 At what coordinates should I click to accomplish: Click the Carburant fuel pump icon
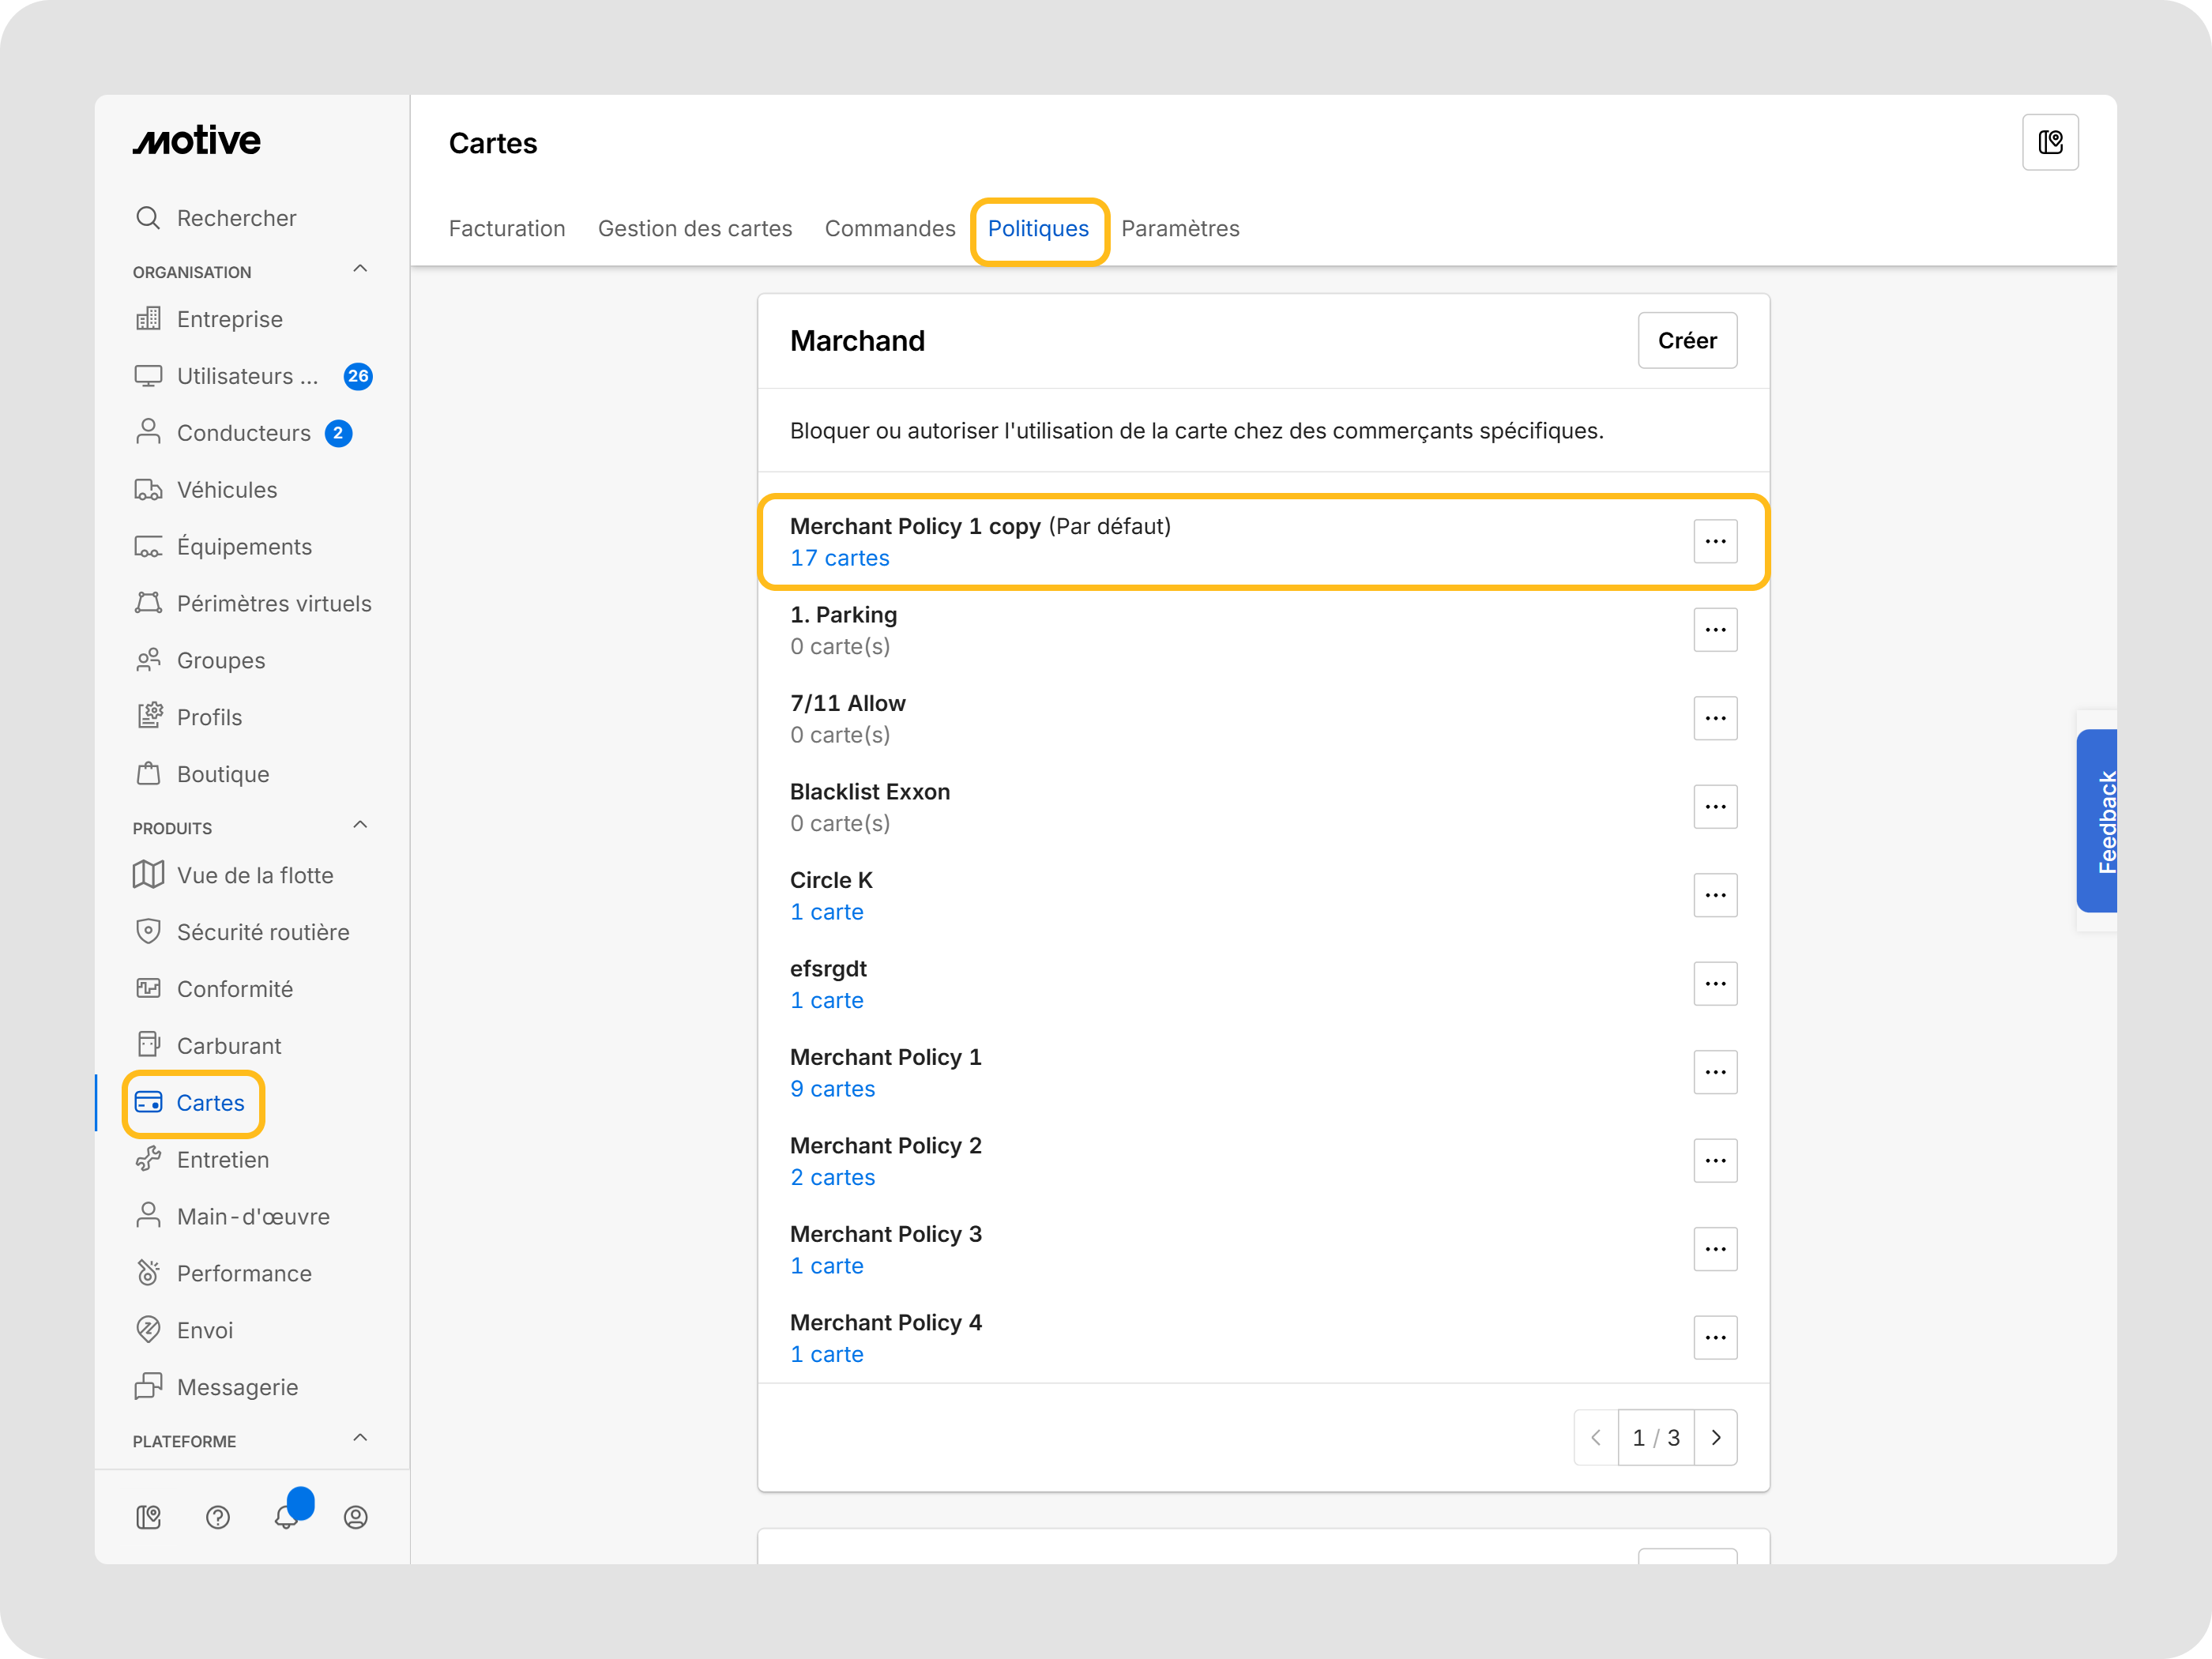(x=148, y=1045)
